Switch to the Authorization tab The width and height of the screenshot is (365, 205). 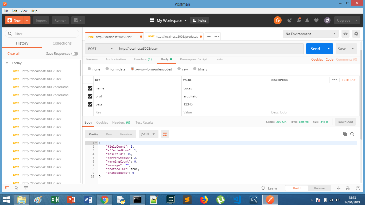[116, 59]
